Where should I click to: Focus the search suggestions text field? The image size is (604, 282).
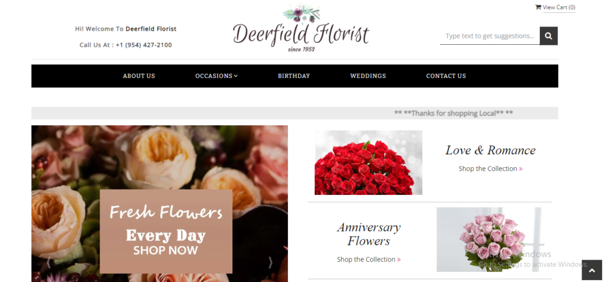490,36
